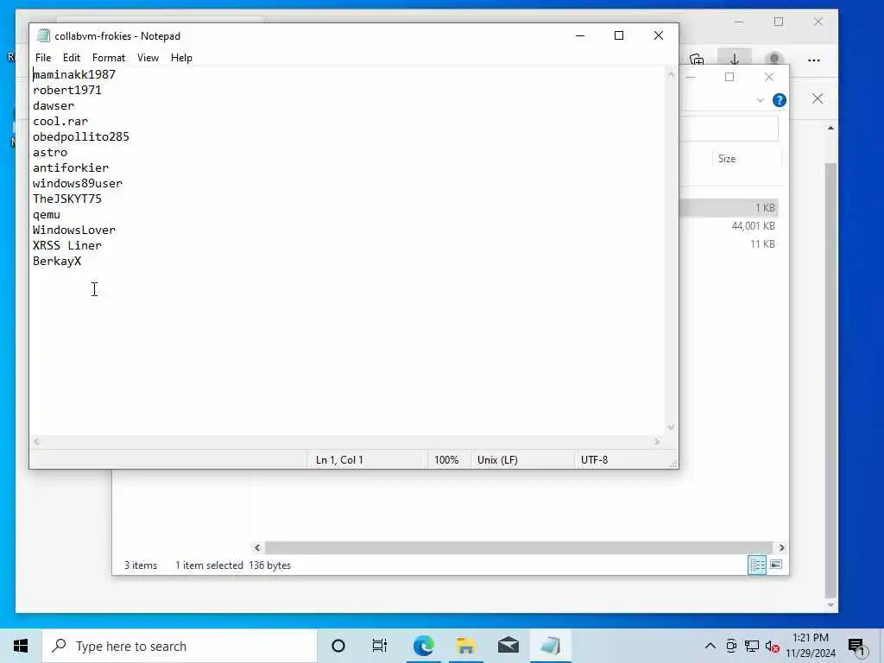
Task: Open the Edge profile avatar
Action: click(x=774, y=60)
